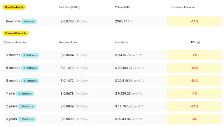
Task: Open 4 Platforms badge for 1 year
Action: tap(25, 94)
